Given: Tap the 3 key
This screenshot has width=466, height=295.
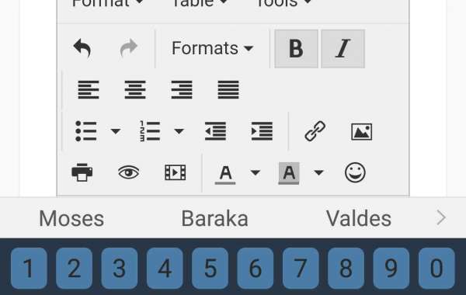Looking at the screenshot, I should tap(120, 269).
